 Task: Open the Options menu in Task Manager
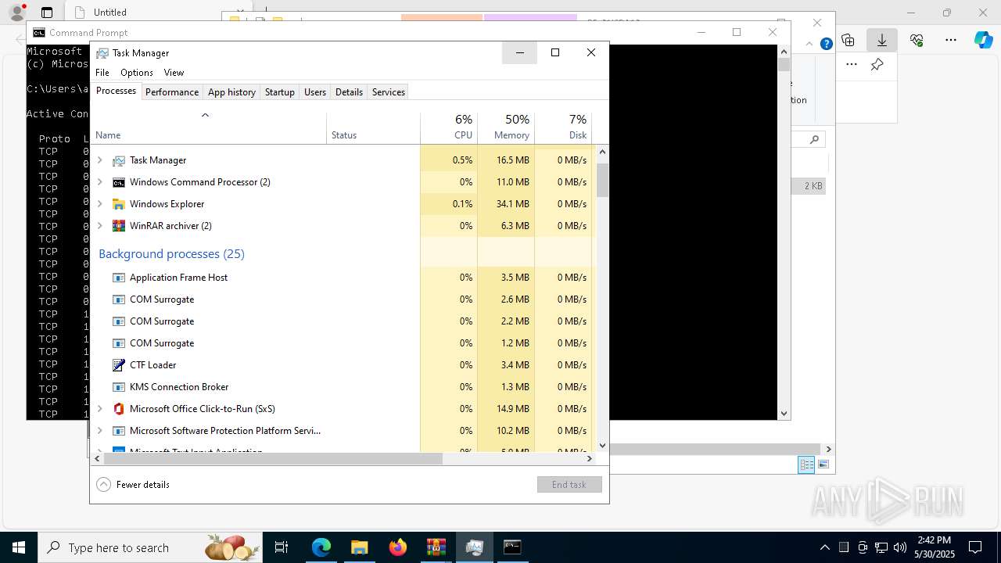(137, 72)
